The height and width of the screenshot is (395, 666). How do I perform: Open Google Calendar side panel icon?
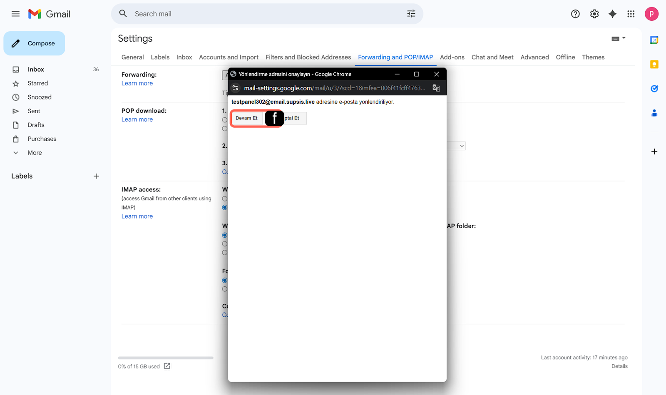(654, 40)
